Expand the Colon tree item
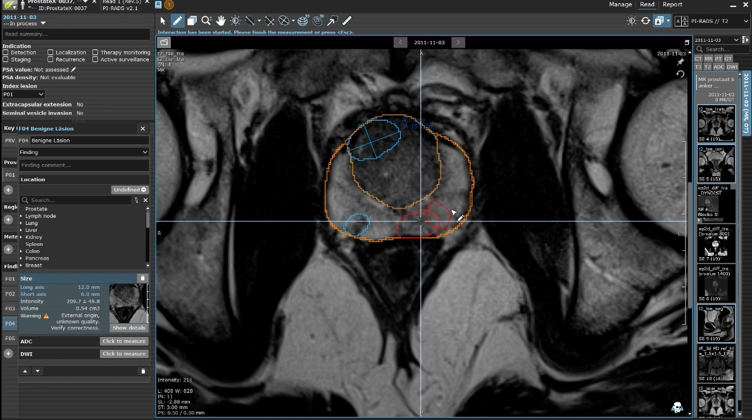The height and width of the screenshot is (420, 752). [21, 251]
